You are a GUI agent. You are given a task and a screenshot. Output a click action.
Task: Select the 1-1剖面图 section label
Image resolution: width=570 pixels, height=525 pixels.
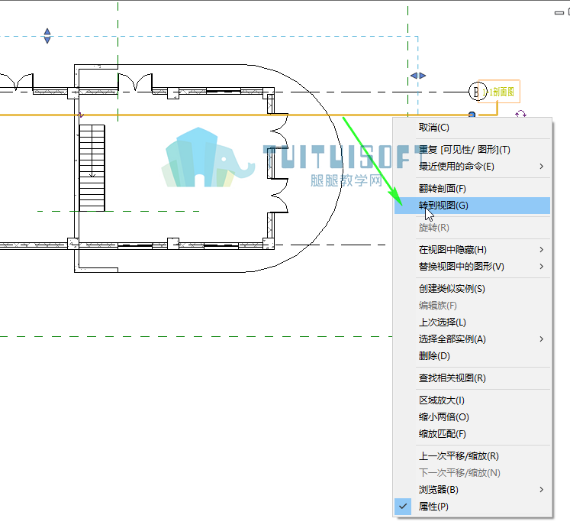pos(499,92)
